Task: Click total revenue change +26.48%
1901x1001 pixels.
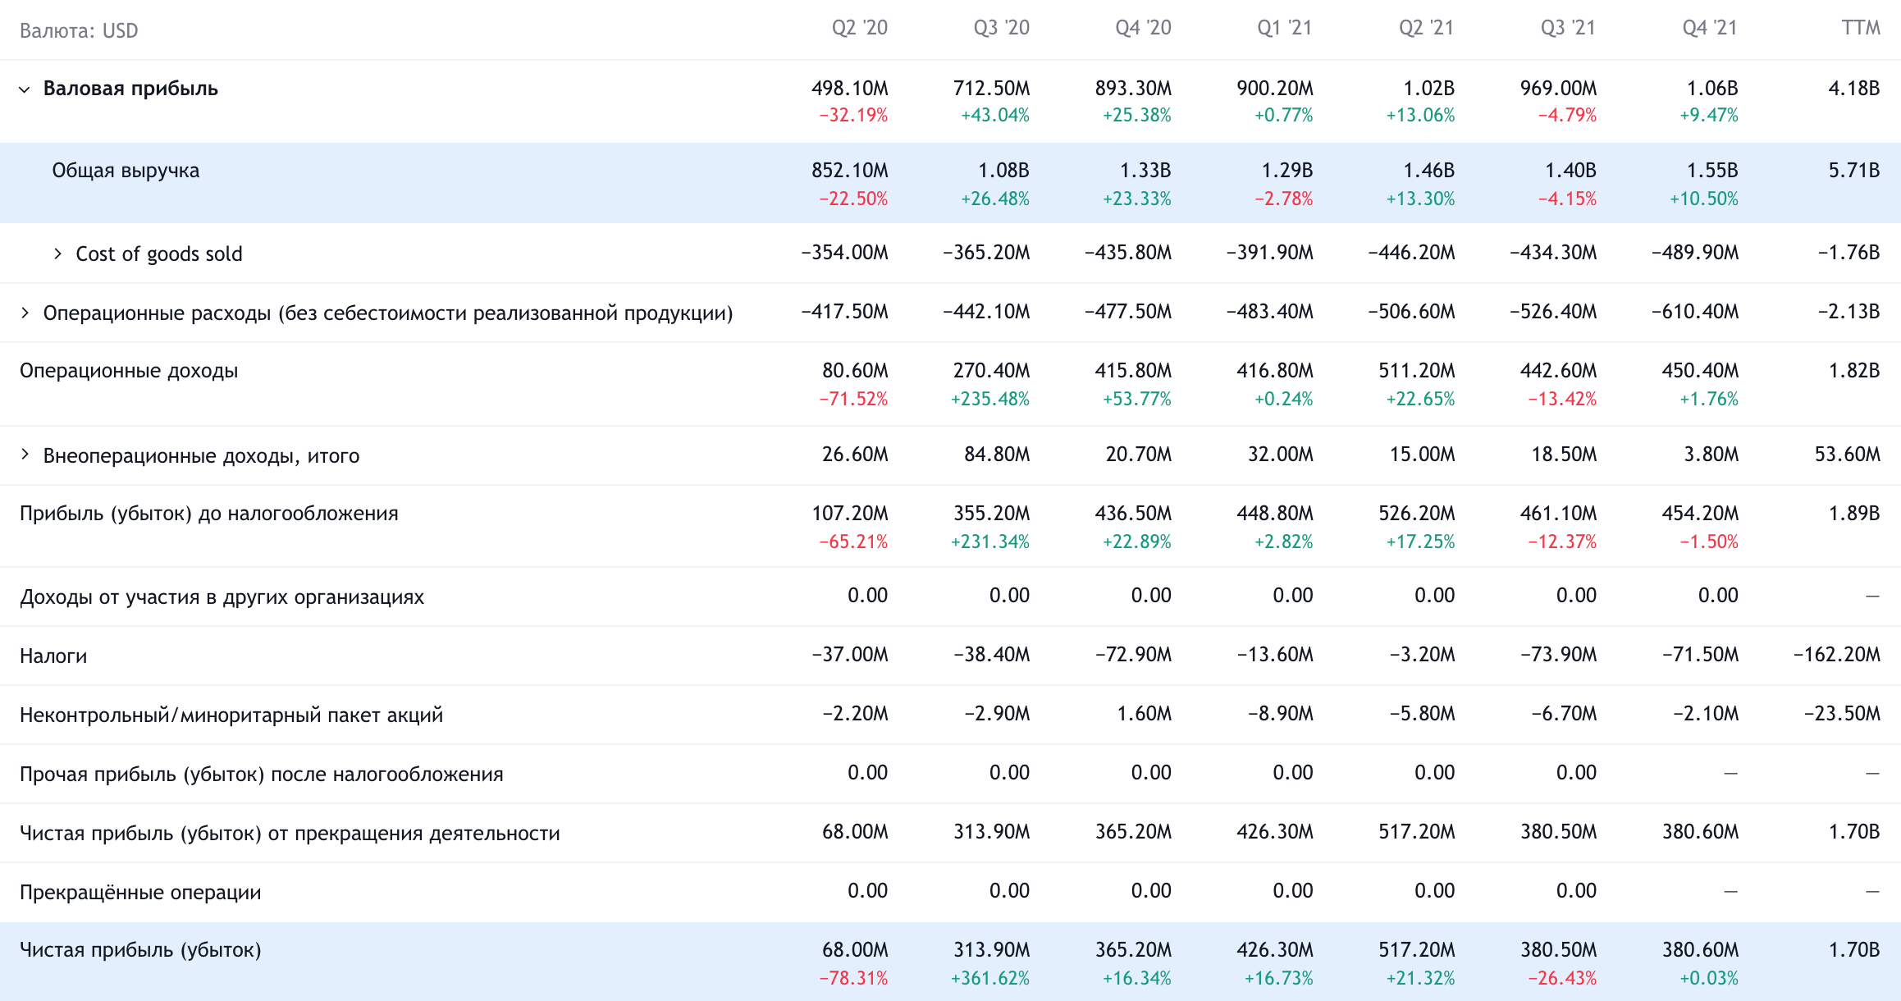Action: point(995,199)
